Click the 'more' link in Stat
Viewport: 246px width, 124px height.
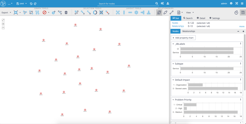point(242,26)
